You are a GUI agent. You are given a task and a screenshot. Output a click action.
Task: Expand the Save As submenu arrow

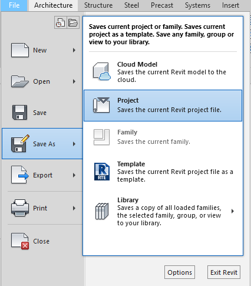(74, 144)
